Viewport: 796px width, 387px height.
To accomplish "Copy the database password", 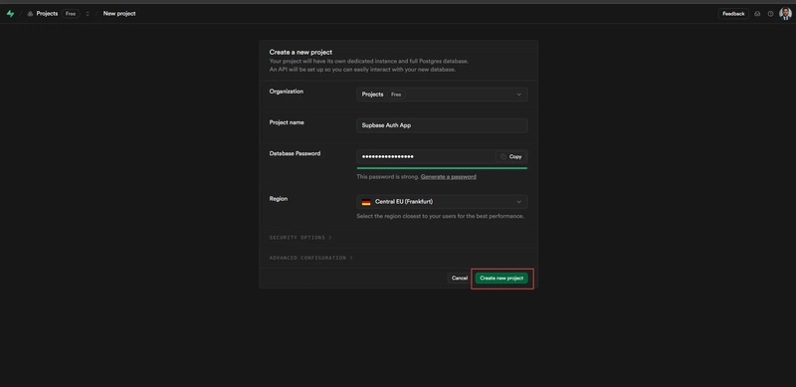I will 511,156.
